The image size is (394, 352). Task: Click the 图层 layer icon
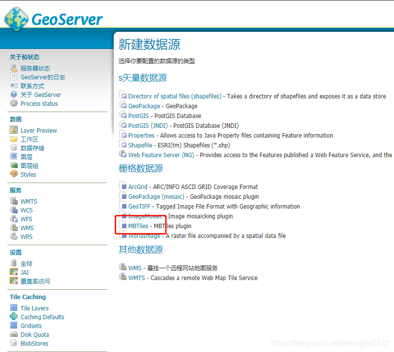(x=14, y=156)
